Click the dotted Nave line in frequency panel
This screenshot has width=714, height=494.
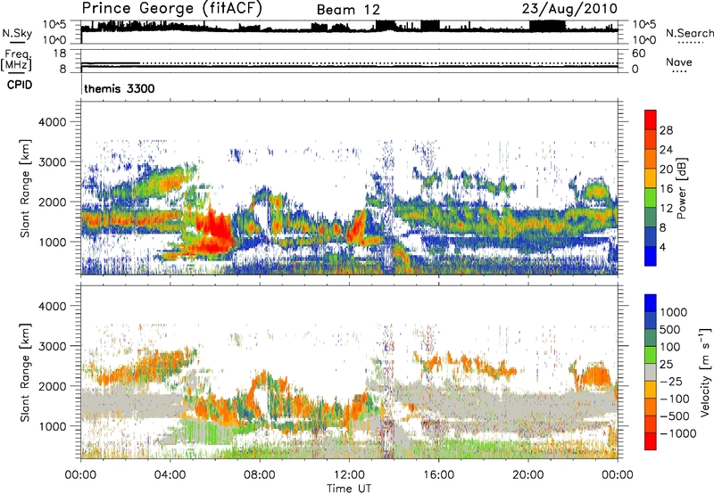[x=378, y=63]
